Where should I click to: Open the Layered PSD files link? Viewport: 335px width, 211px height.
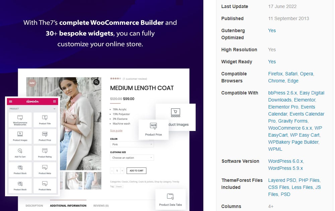tap(282, 180)
